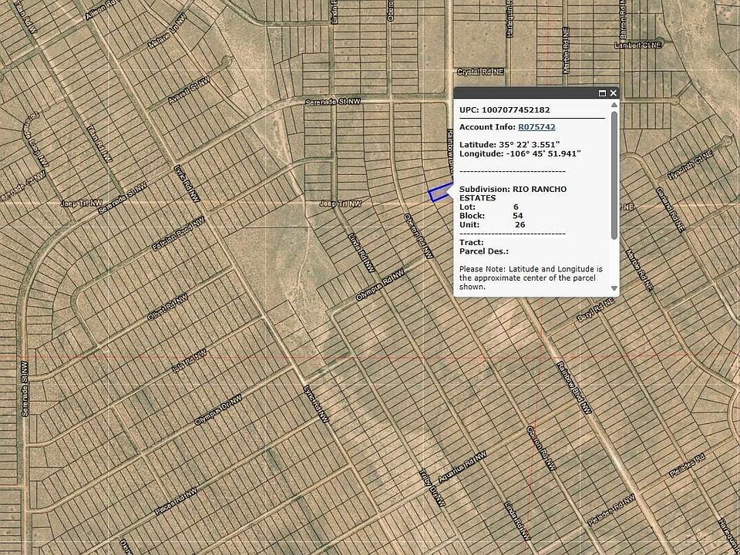
Task: Click the popup scrollbar down arrow
Action: (x=614, y=288)
